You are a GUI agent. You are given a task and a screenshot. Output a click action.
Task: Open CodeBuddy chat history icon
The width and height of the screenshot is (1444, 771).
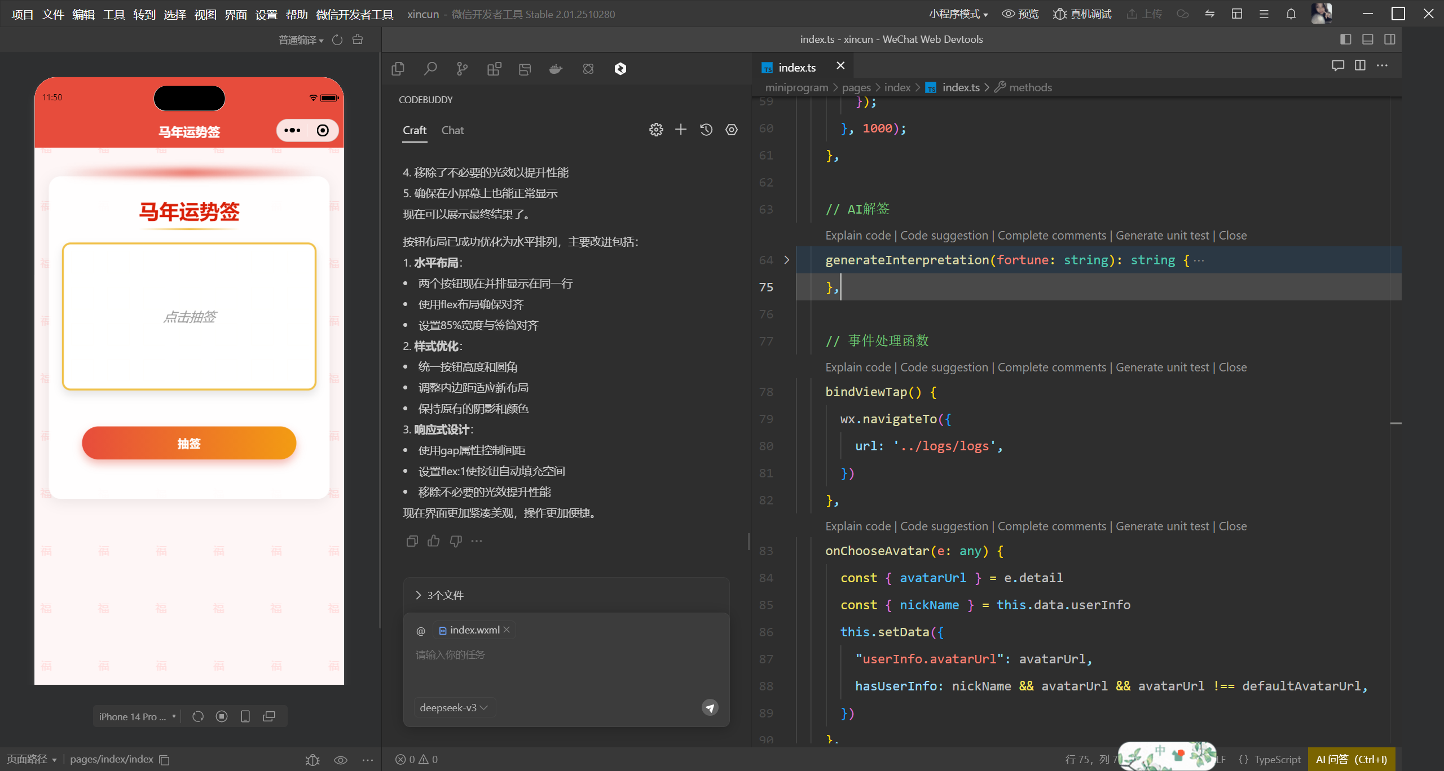706,130
